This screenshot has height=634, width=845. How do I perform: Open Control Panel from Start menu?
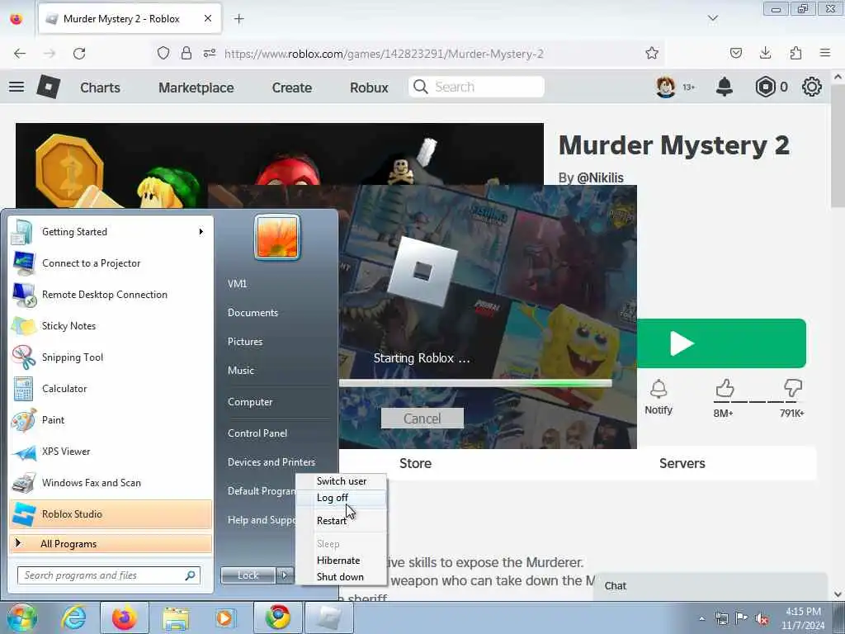pyautogui.click(x=257, y=433)
